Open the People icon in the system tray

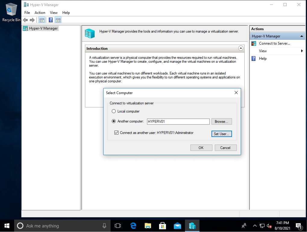tap(244, 226)
